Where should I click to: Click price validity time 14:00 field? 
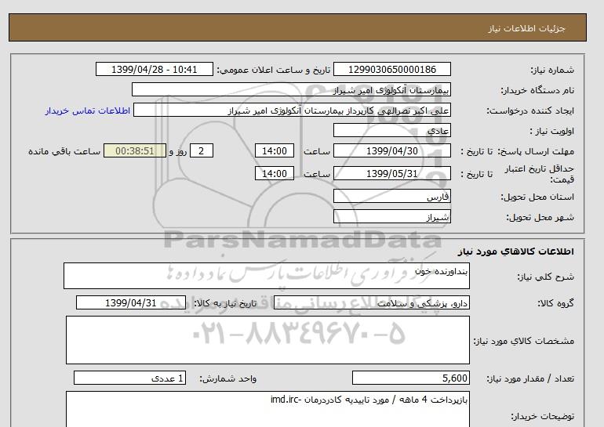click(x=275, y=173)
